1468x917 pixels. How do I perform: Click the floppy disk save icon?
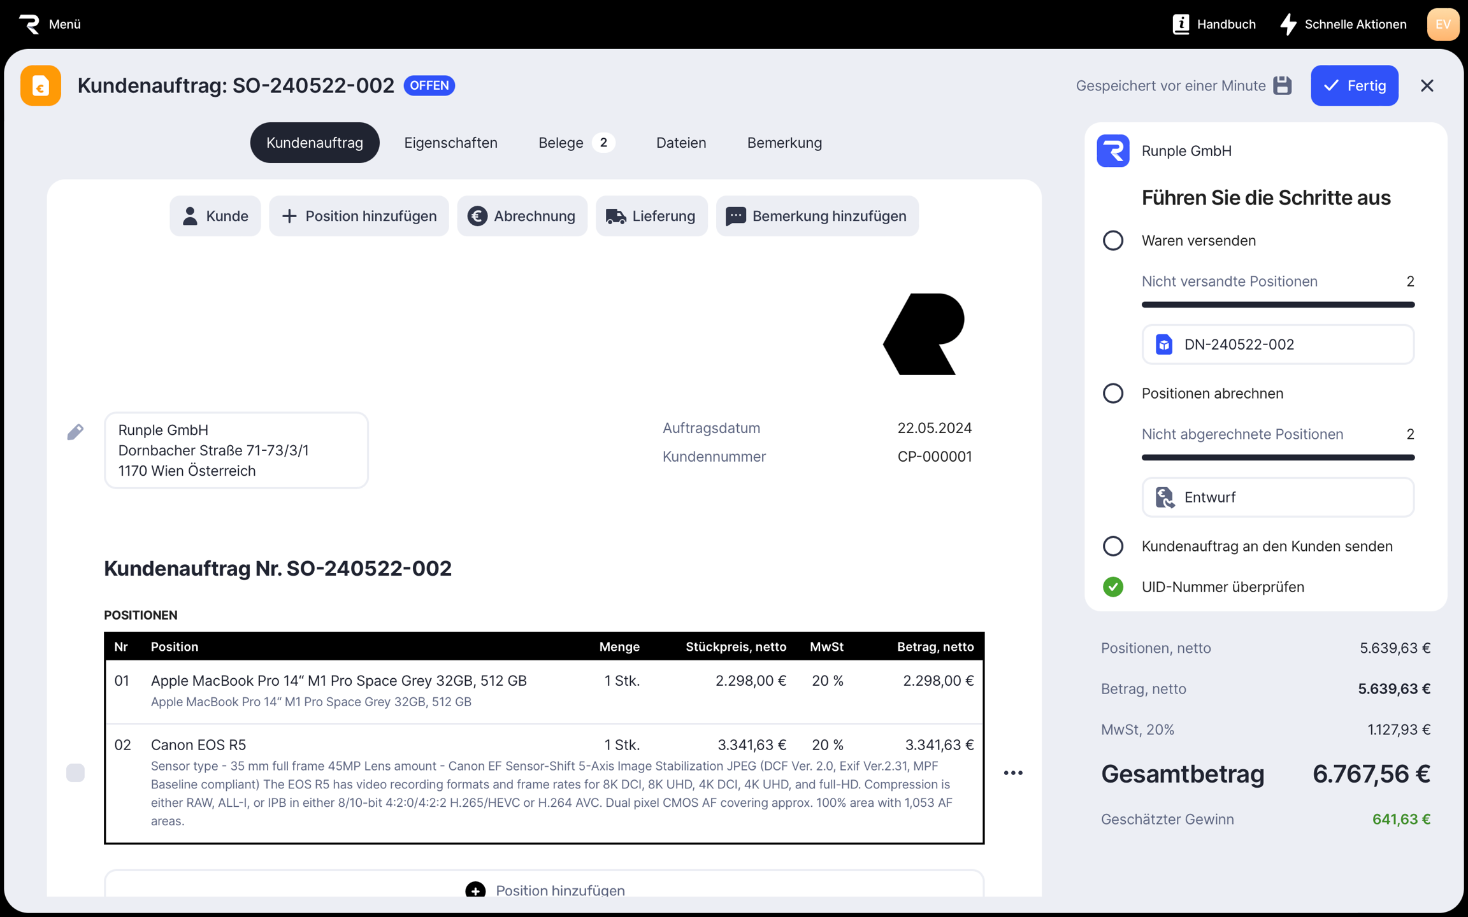1282,85
